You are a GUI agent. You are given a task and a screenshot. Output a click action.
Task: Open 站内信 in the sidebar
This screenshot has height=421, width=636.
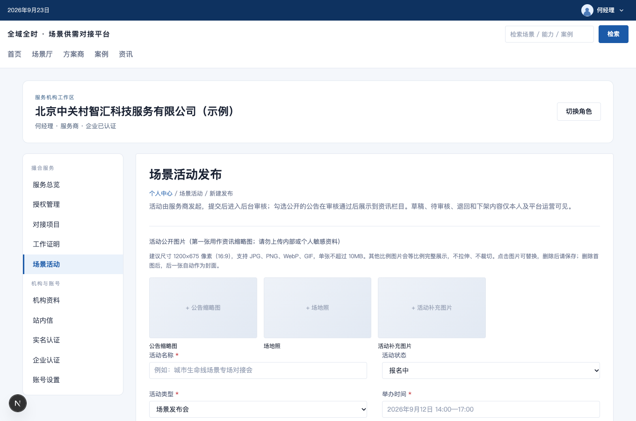coord(73,320)
